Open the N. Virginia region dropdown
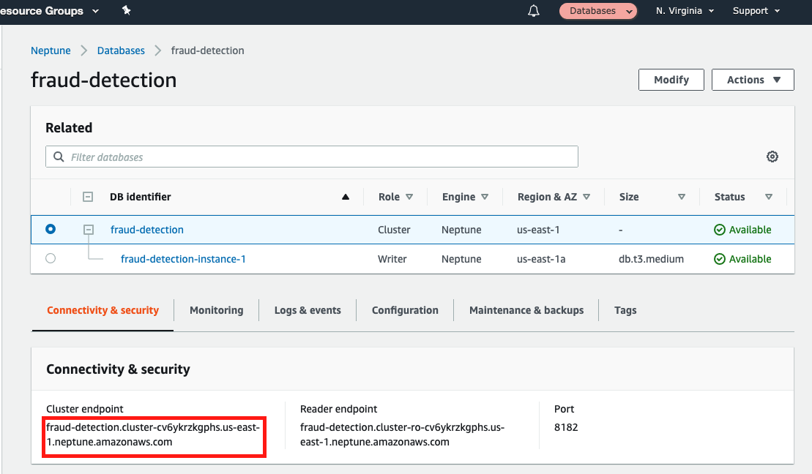The width and height of the screenshot is (812, 474). click(x=685, y=11)
